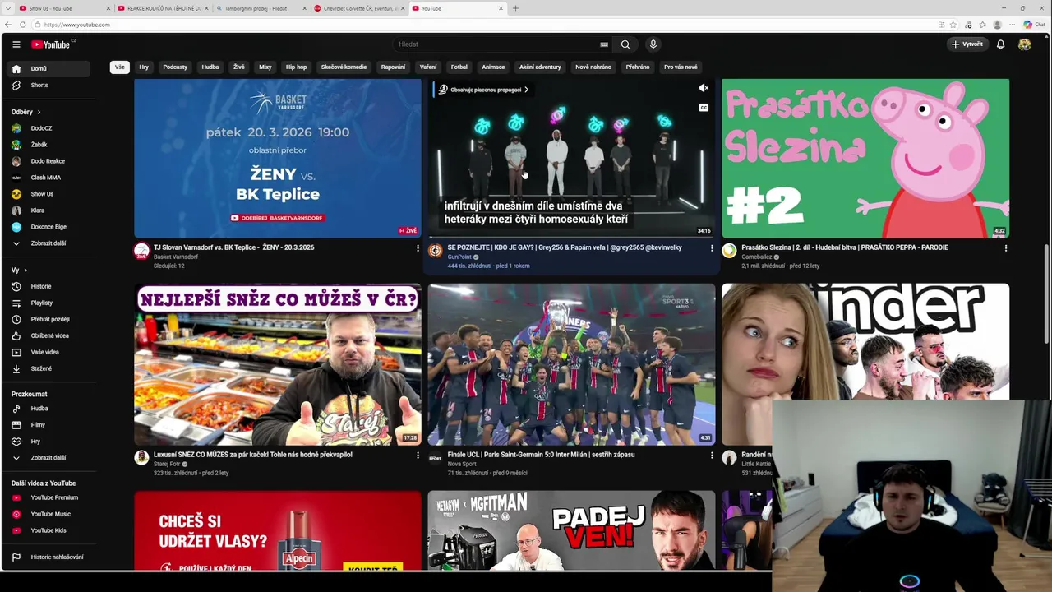1052x592 pixels.
Task: Select the Živě filter chip
Action: [x=239, y=67]
